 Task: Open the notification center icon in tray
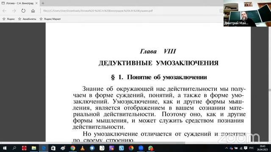point(246,148)
